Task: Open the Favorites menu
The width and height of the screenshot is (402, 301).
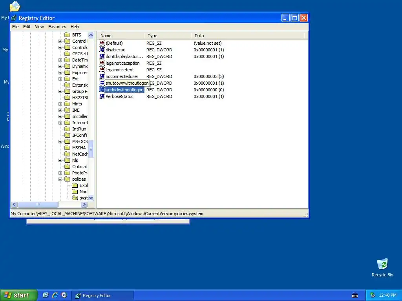Action: [x=57, y=27]
